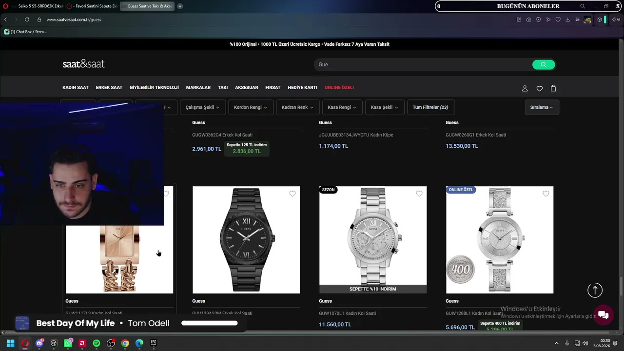Image resolution: width=624 pixels, height=351 pixels.
Task: Open AMD Software from the taskbar
Action: point(82,343)
